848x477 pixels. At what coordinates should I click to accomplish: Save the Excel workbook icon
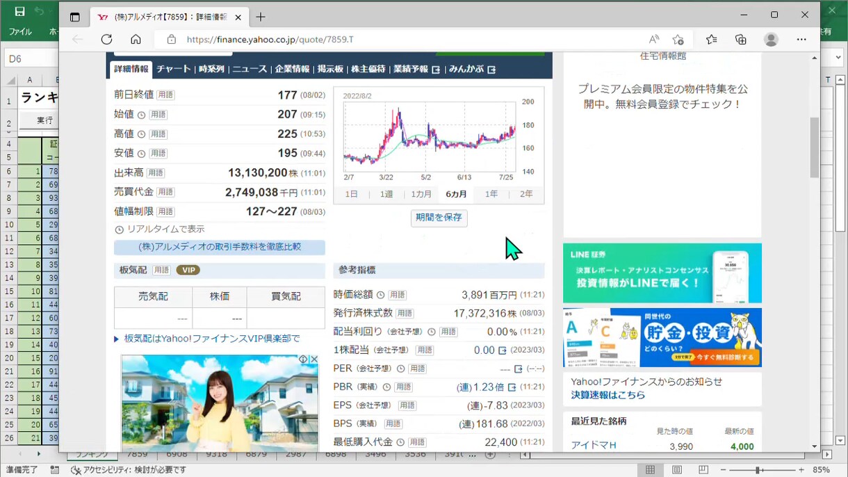[19, 12]
